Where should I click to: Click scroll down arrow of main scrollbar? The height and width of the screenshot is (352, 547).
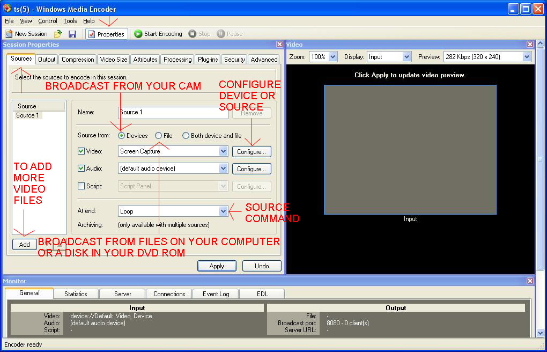540,333
